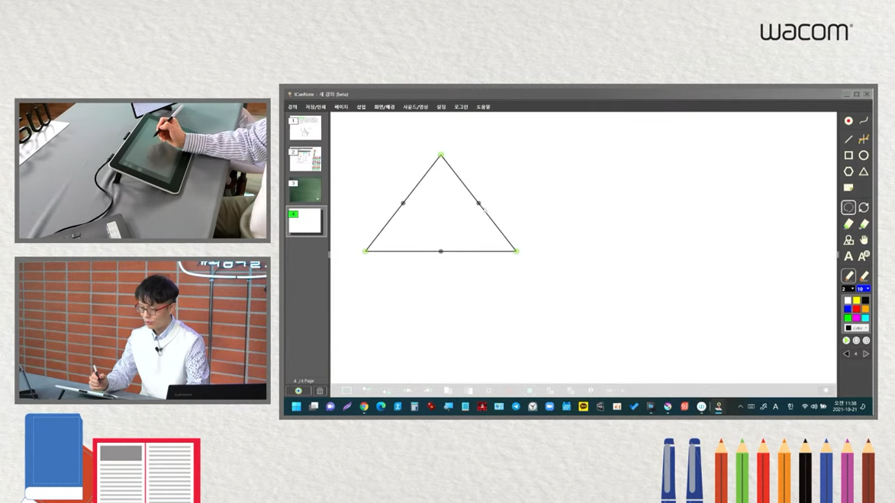Screen dimensions: 895x503
Task: Select the lasso selection tool
Action: 848,207
